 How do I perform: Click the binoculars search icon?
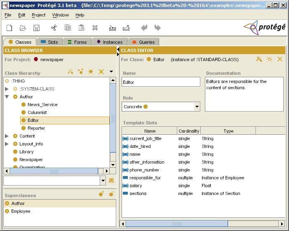point(111,180)
